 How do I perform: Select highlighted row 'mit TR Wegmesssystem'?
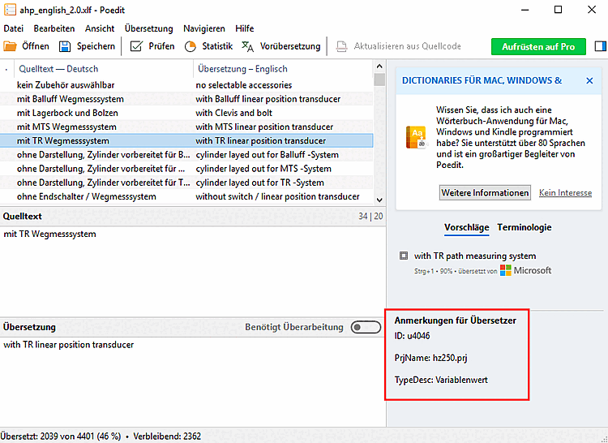tap(186, 141)
